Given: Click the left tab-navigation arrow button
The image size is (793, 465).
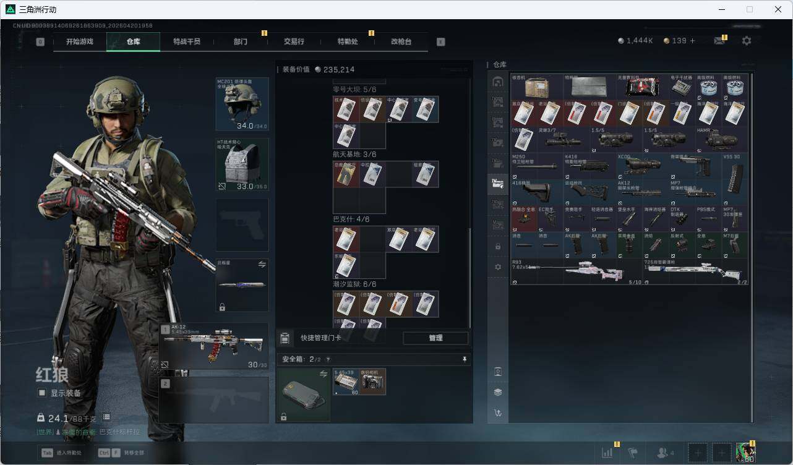Looking at the screenshot, I should click(40, 42).
